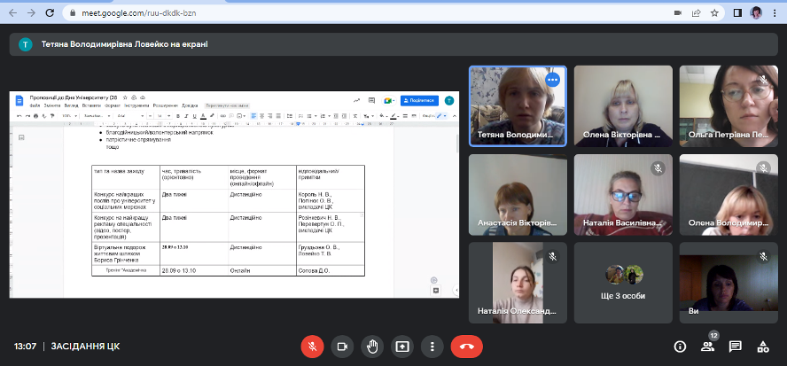The width and height of the screenshot is (787, 366).
Task: Select Олена Вікторівна's video tile
Action: coord(623,106)
